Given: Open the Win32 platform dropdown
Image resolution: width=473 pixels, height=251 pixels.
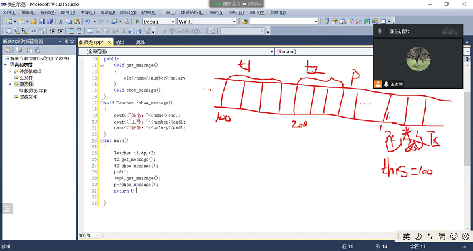Looking at the screenshot, I should pyautogui.click(x=234, y=22).
